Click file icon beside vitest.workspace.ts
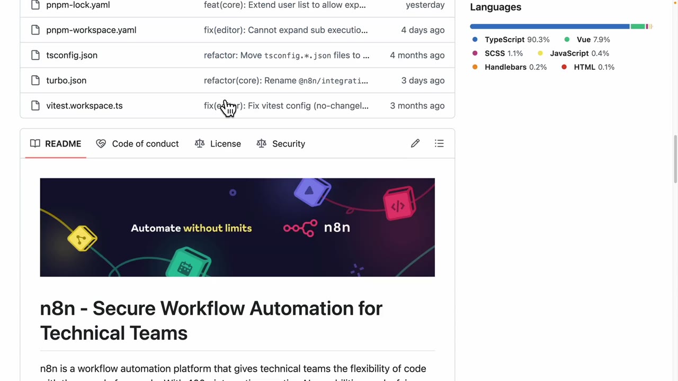Image resolution: width=678 pixels, height=381 pixels. pyautogui.click(x=35, y=106)
